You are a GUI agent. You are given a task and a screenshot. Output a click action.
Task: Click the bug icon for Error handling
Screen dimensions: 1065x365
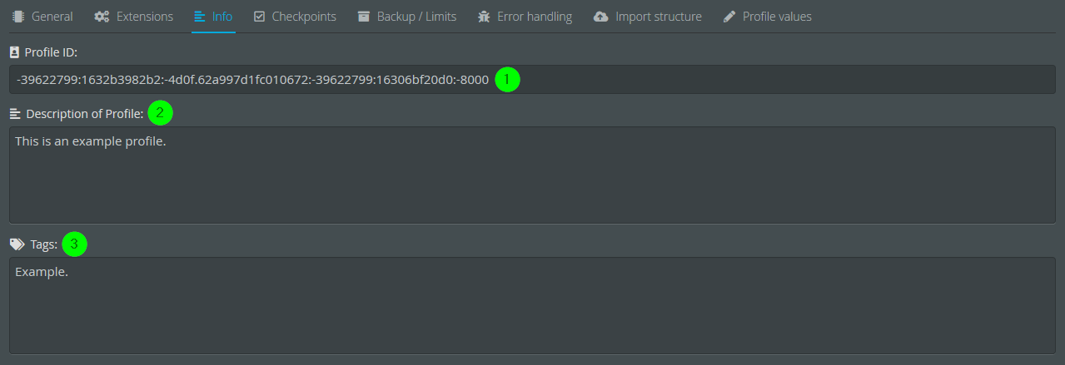coord(484,17)
